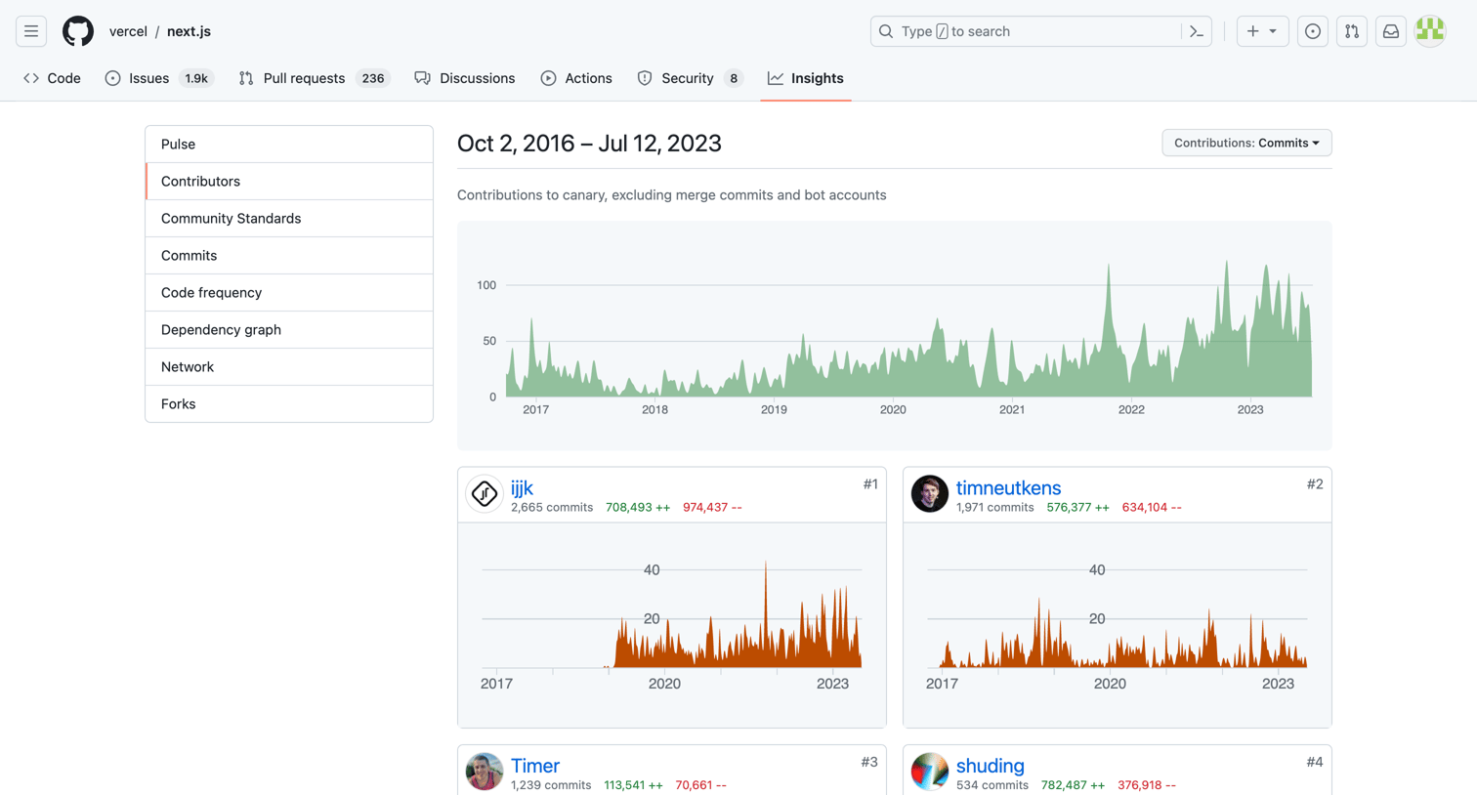Viewport: 1477px width, 795px height.
Task: Open Pulse in the sidebar
Action: [x=289, y=145]
